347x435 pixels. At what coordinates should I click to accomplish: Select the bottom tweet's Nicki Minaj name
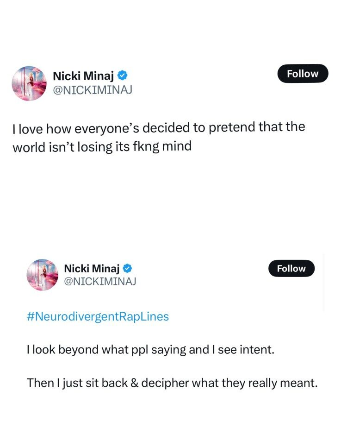coord(92,268)
